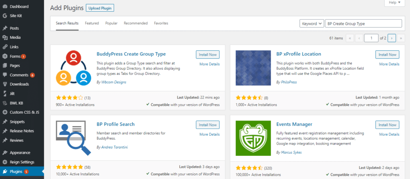Click the Appearance paintbrush icon
The width and height of the screenshot is (410, 179).
[5, 153]
